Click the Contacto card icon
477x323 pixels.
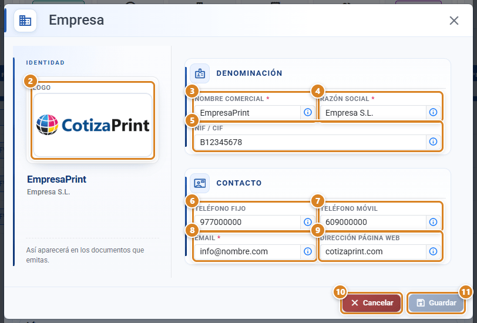coord(200,183)
